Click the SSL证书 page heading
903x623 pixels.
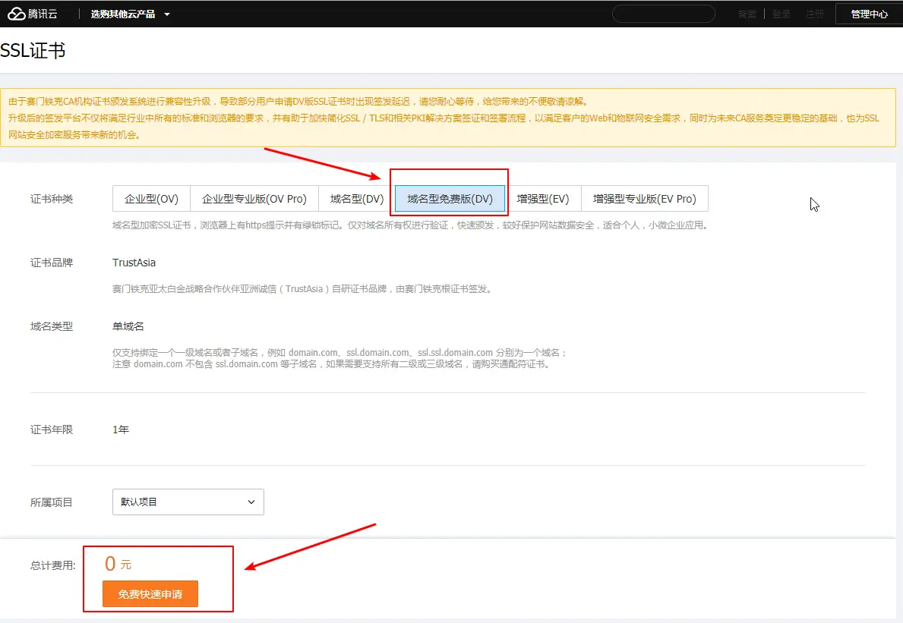pos(33,51)
